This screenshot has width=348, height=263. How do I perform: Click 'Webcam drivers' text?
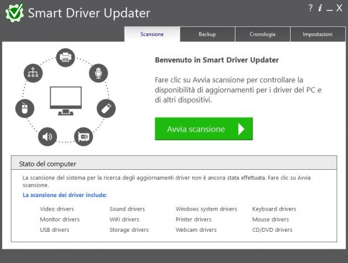tap(196, 229)
